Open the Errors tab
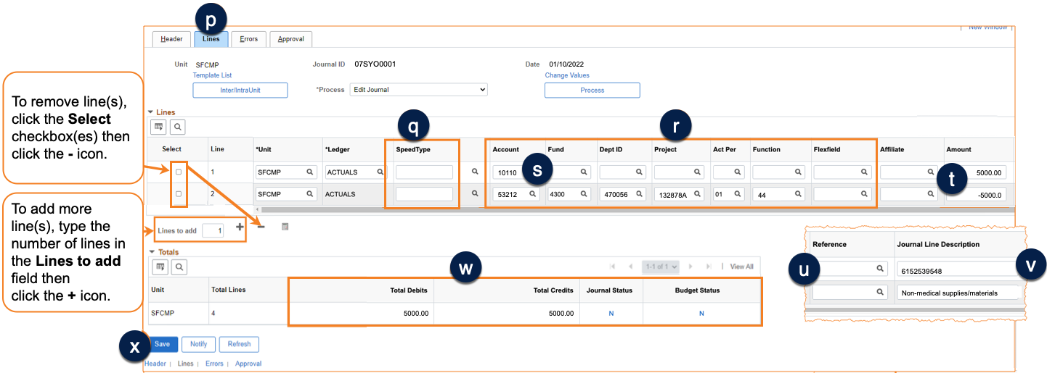Image resolution: width=1047 pixels, height=373 pixels. click(x=248, y=39)
